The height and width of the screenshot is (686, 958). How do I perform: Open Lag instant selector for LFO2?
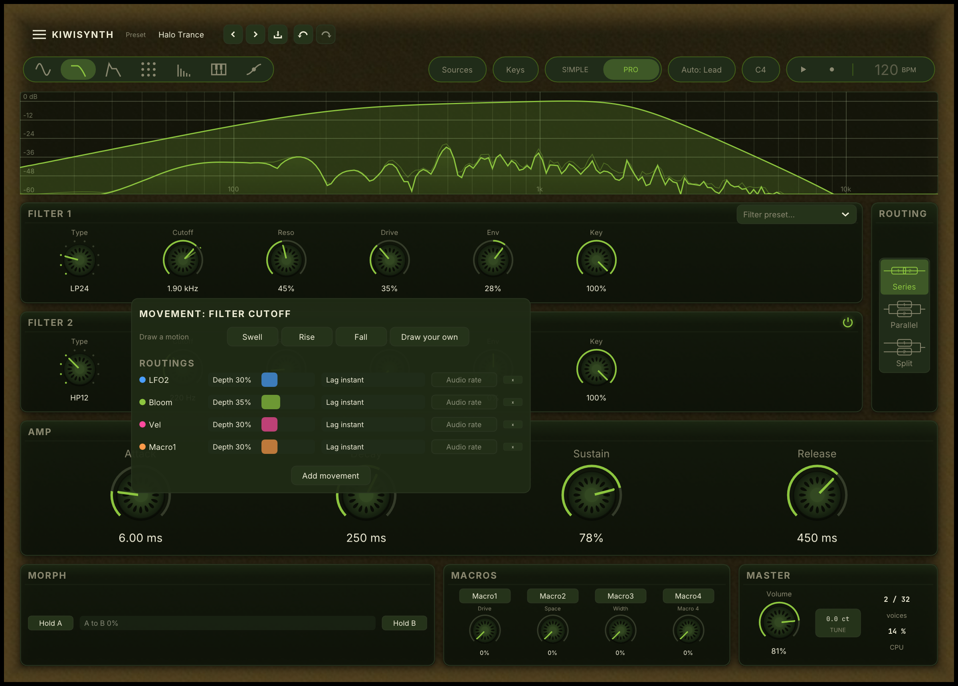click(x=373, y=380)
